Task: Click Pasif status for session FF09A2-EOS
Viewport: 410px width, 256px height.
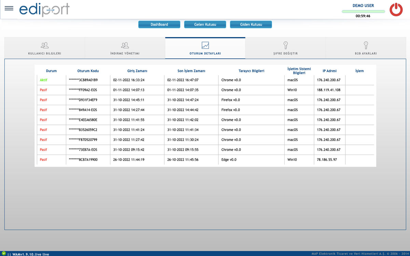Action: (x=43, y=90)
